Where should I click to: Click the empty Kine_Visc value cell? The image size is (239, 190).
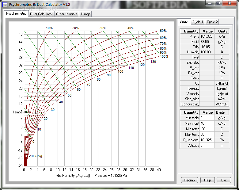pyautogui.click(x=207, y=99)
